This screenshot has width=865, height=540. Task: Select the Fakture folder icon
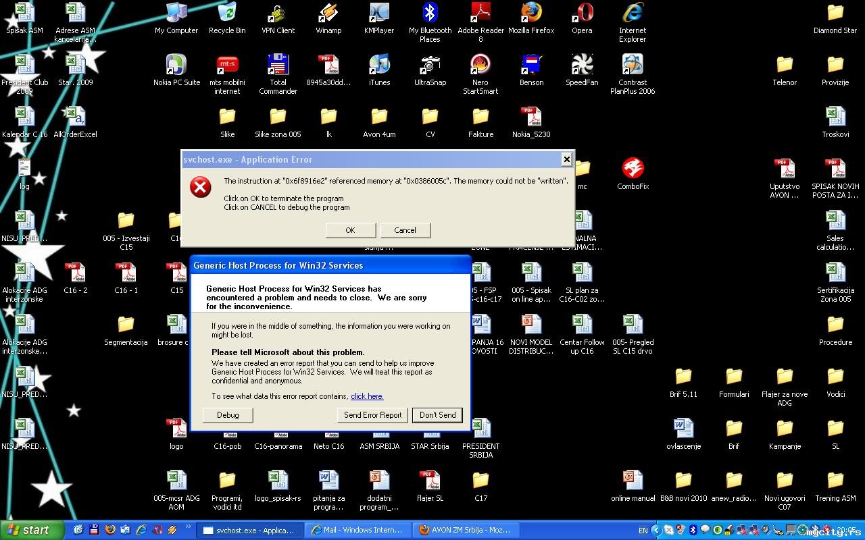(480, 122)
